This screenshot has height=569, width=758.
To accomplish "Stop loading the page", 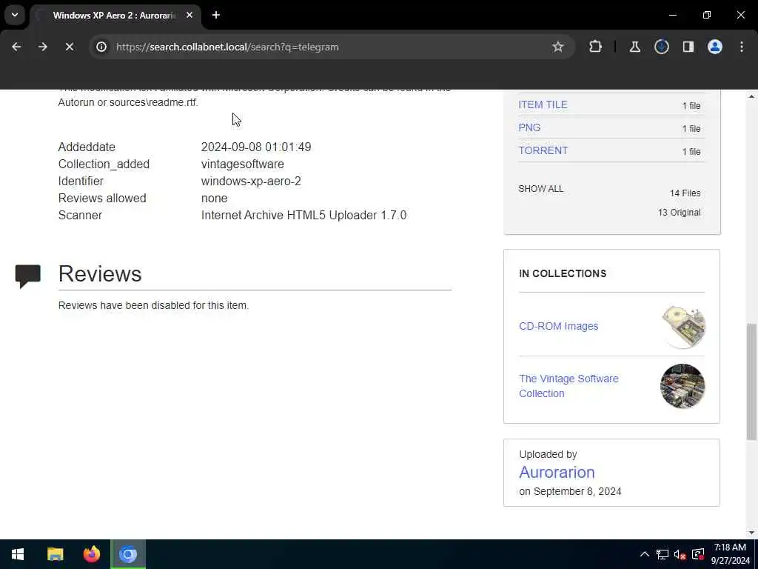I will pyautogui.click(x=69, y=47).
